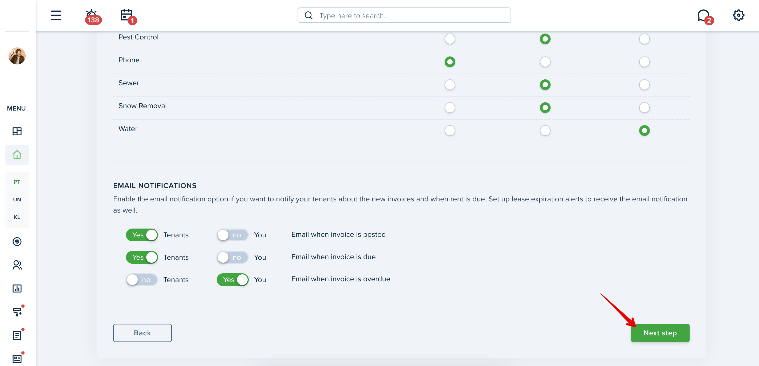The width and height of the screenshot is (759, 366).
Task: Select PT in sidebar submenu
Action: coord(17,182)
